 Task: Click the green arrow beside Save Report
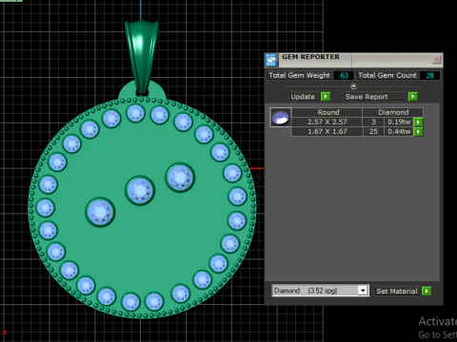[412, 96]
